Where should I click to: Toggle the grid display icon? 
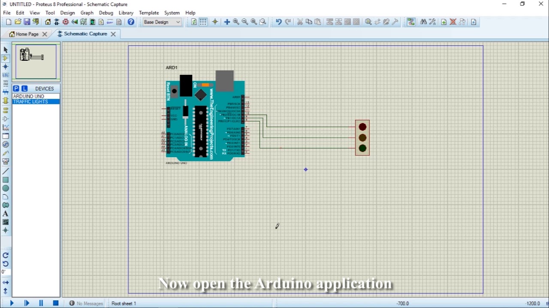[203, 22]
